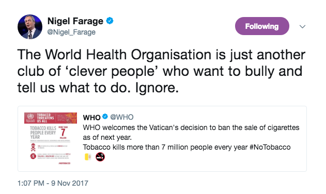Open the quoted WHO tweet text

pos(191,137)
